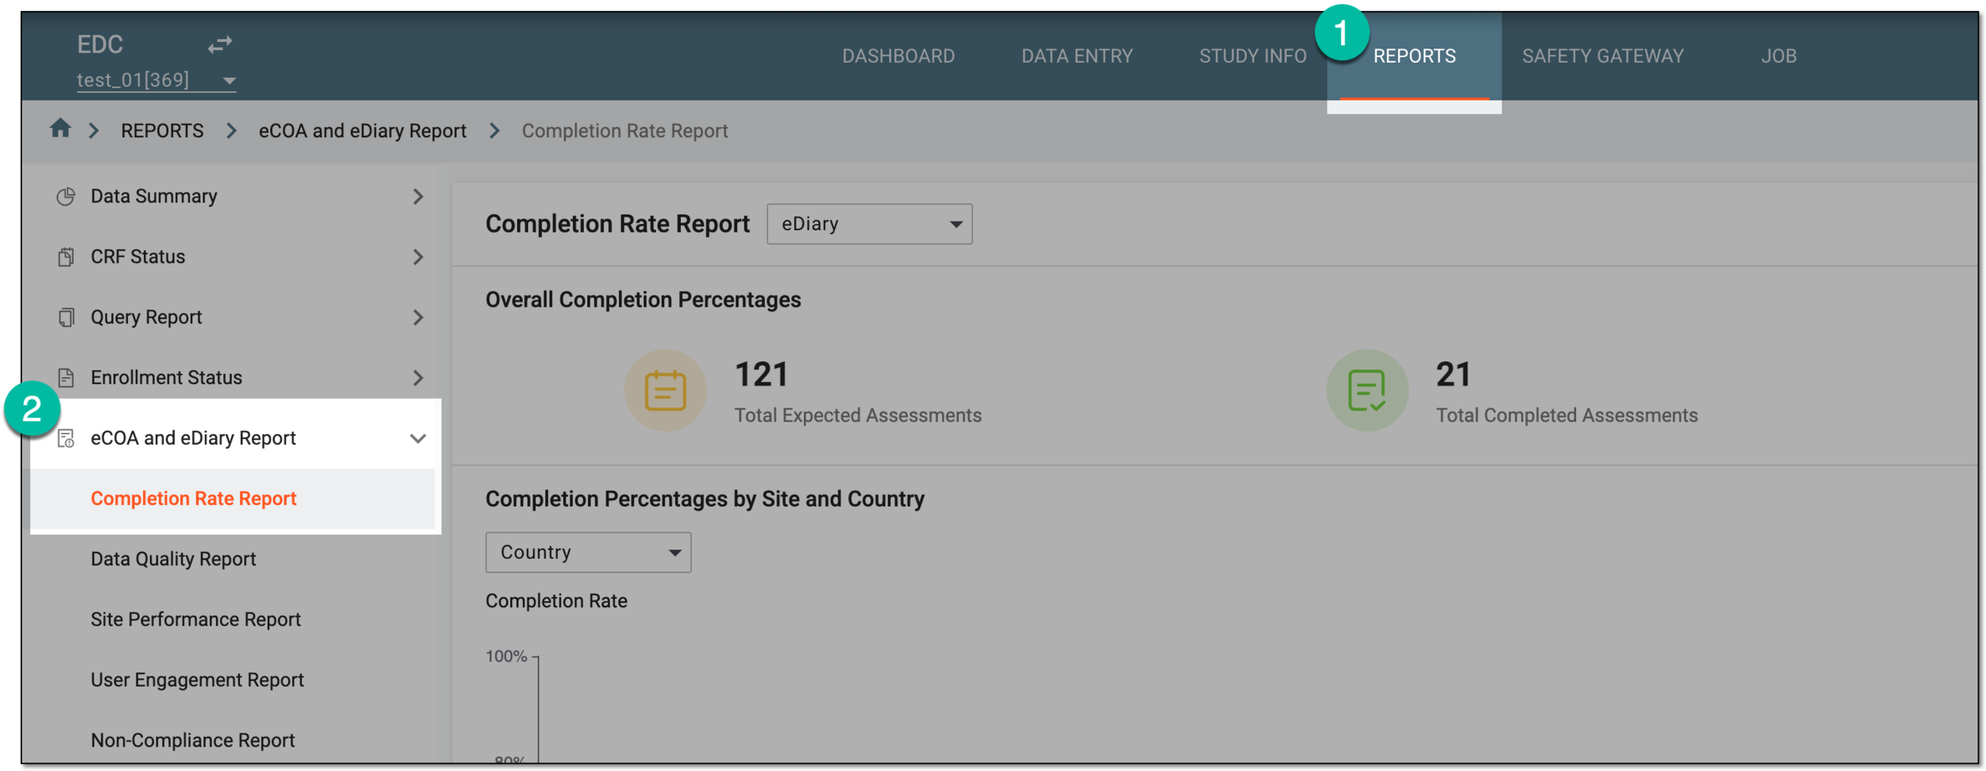Click the Total Expected Assessments label
The image size is (1986, 771).
pos(858,415)
